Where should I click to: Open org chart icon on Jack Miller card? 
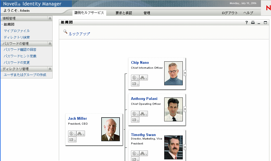[81, 133]
